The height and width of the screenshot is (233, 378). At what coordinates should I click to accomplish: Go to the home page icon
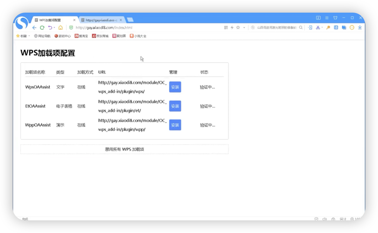pos(60,28)
